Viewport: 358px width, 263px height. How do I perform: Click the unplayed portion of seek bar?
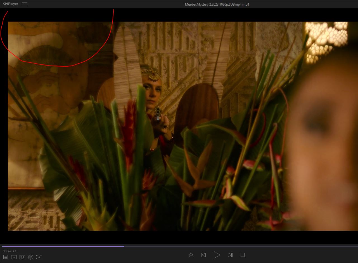(240, 246)
